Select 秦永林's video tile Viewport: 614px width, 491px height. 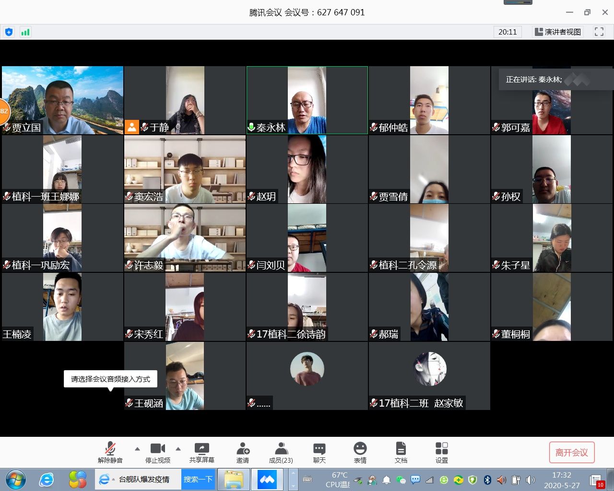pyautogui.click(x=307, y=100)
